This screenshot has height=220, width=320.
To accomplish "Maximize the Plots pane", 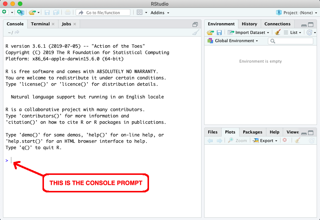I will point(311,133).
